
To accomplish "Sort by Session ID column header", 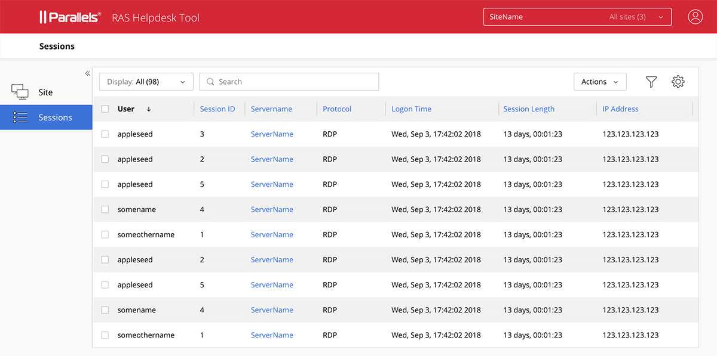I will click(x=217, y=109).
